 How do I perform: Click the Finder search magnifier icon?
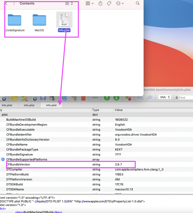(138, 3)
